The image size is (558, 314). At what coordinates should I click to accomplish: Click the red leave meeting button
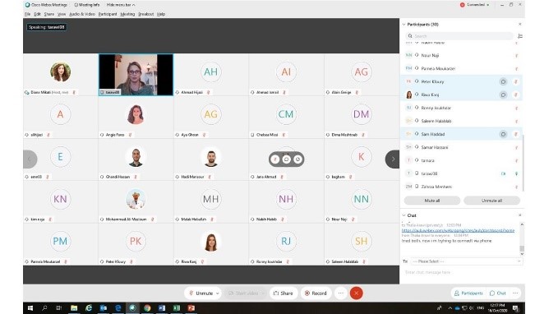356,293
